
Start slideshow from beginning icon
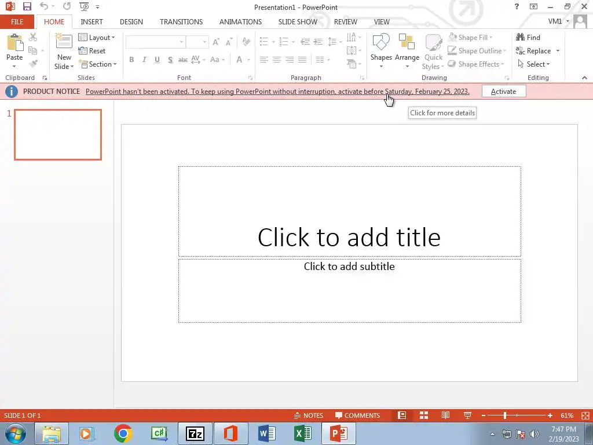click(x=84, y=6)
